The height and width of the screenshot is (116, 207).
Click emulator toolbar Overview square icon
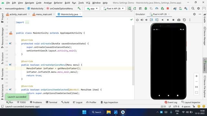coord(173,20)
